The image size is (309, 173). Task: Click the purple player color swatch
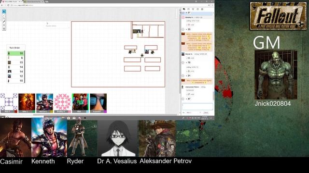click(x=105, y=111)
